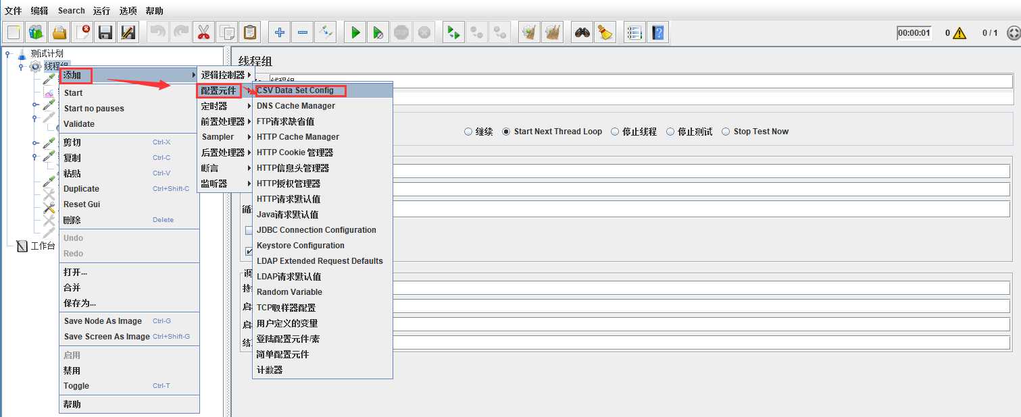Image resolution: width=1021 pixels, height=417 pixels.
Task: Click the Reset Search broom icon
Action: click(x=605, y=32)
